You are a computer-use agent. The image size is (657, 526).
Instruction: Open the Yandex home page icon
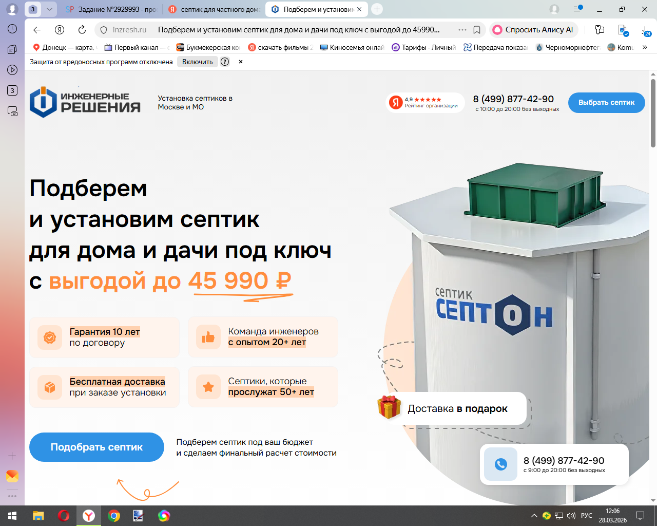coord(60,30)
